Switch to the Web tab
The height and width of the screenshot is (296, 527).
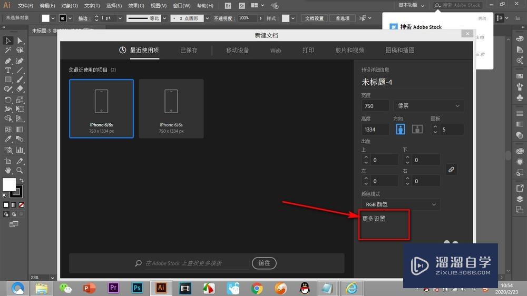[276, 51]
